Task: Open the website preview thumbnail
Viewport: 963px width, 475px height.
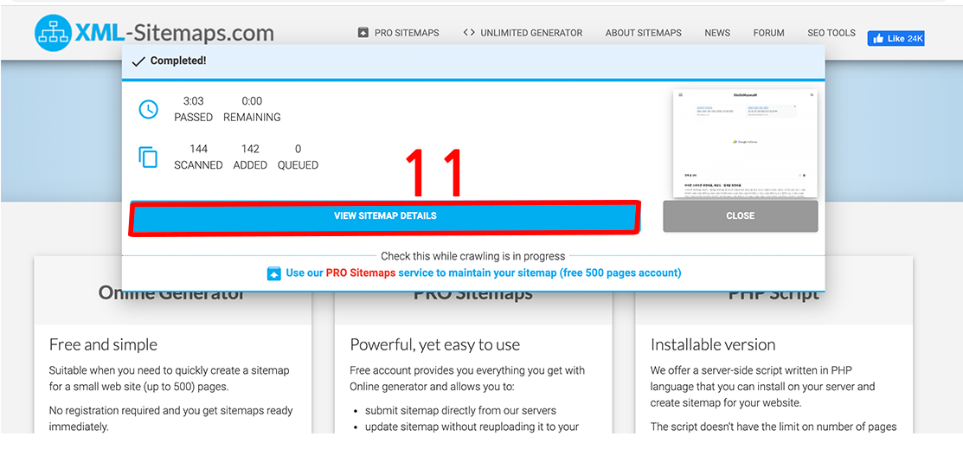Action: [746, 143]
